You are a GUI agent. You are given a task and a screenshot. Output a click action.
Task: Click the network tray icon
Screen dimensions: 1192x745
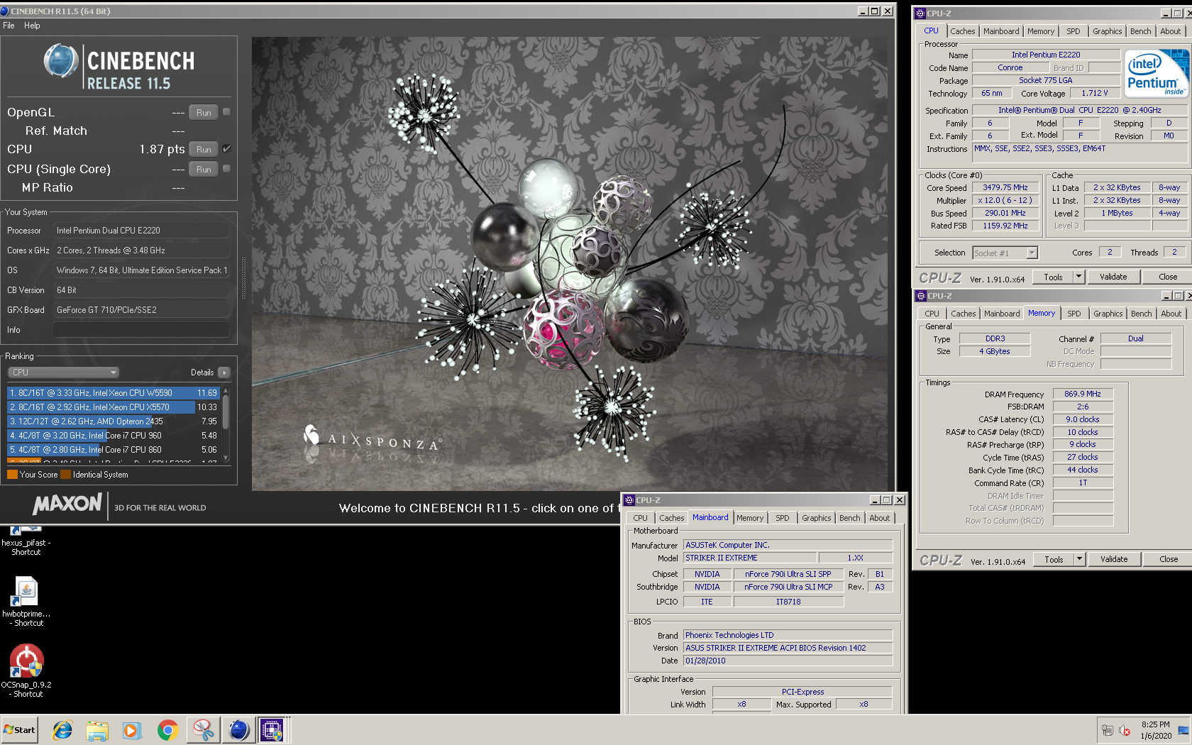1107,730
